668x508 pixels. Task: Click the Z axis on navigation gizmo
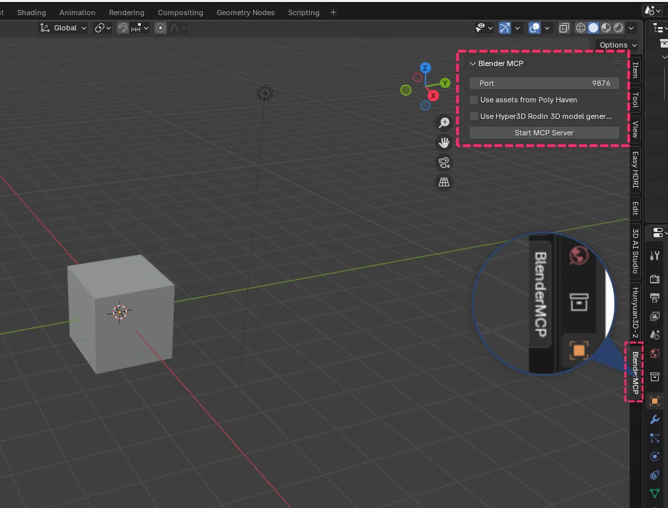tap(425, 68)
